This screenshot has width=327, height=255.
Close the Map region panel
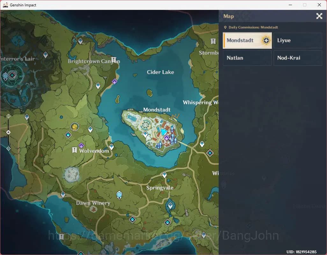[x=319, y=16]
